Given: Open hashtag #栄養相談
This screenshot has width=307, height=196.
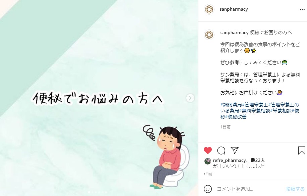Looking at the screenshot, I should pyautogui.click(x=281, y=111).
